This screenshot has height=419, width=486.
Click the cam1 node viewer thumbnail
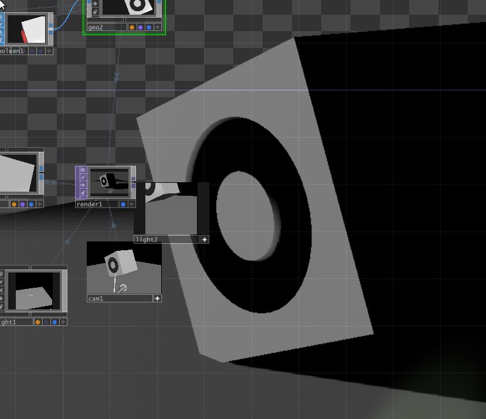[124, 268]
